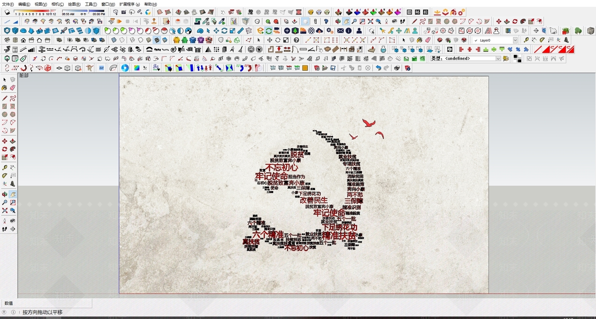The height and width of the screenshot is (319, 596).
Task: Pick the Tape Measure tool in left palette
Action: [4, 168]
